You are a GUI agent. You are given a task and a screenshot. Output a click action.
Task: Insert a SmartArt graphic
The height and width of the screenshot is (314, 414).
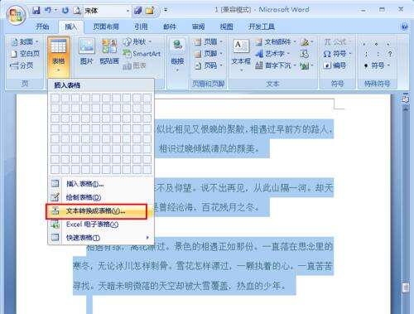pyautogui.click(x=142, y=54)
